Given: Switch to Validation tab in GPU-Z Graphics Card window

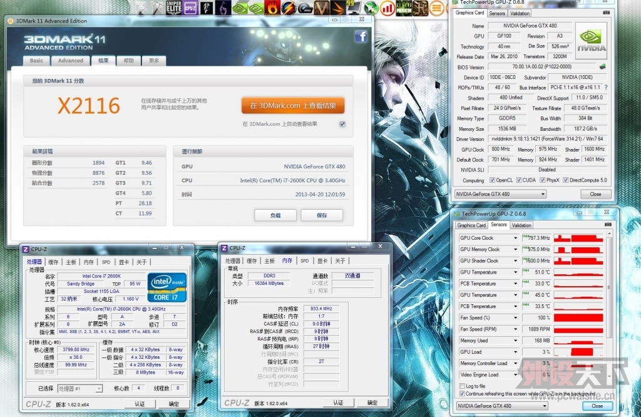Looking at the screenshot, I should coord(520,14).
